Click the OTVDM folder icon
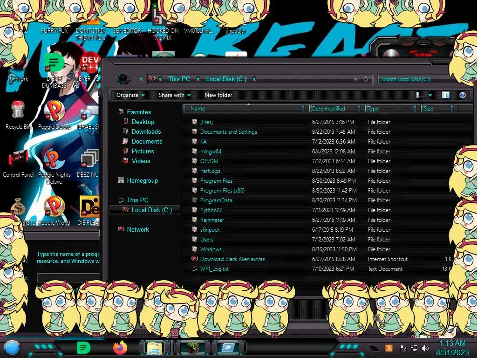477x358 pixels. pyautogui.click(x=195, y=161)
